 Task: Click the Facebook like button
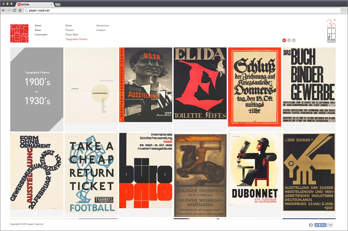[320, 225]
